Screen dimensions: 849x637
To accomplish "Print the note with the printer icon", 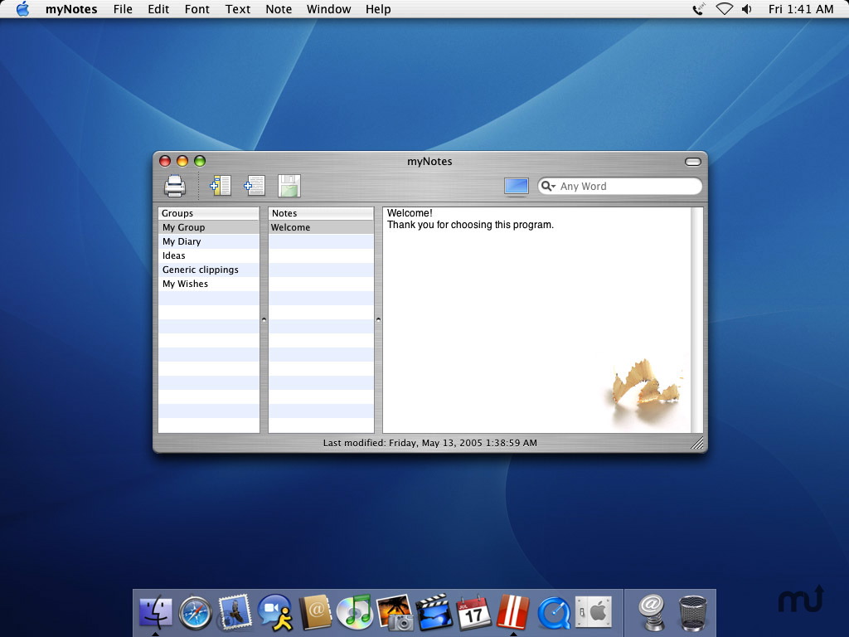I will (x=175, y=186).
